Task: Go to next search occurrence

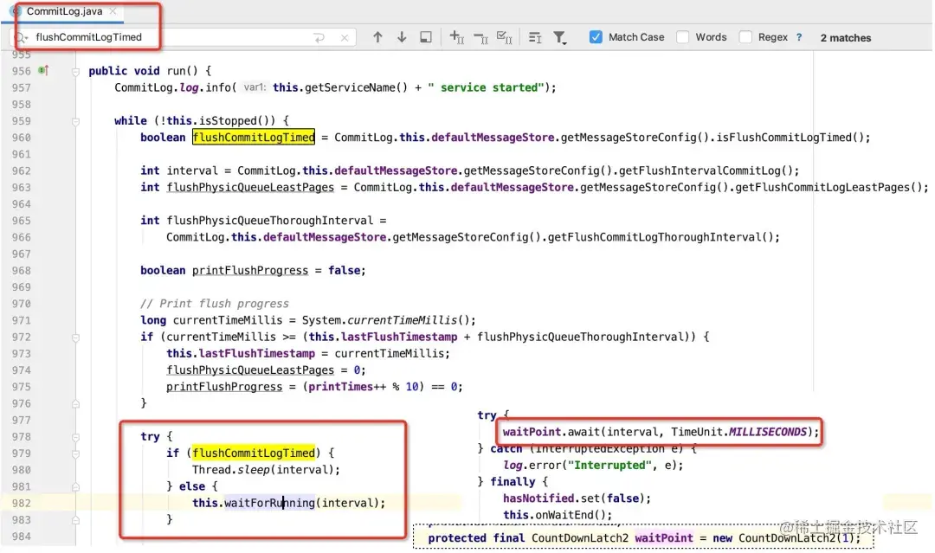Action: coord(402,37)
